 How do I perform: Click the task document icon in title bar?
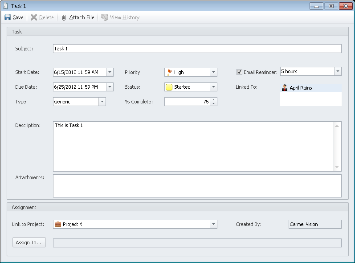coord(5,6)
